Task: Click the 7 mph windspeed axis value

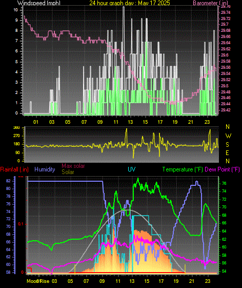Action: (16, 41)
